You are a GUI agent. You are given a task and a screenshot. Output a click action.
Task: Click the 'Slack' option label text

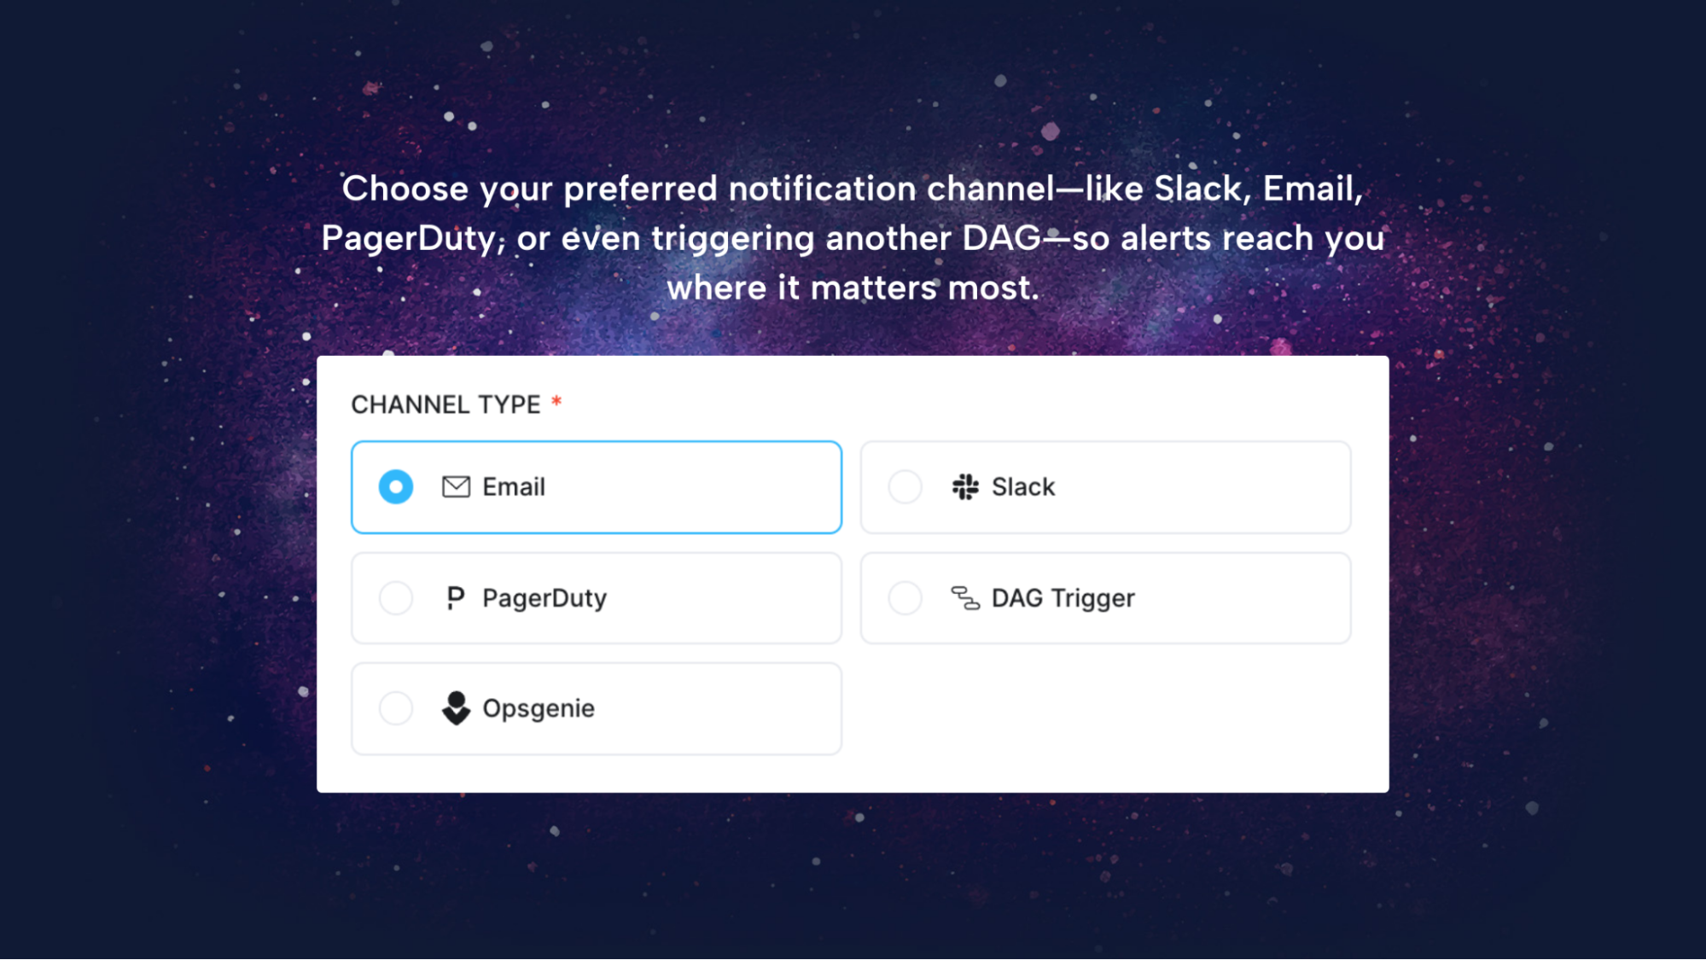[x=1023, y=487]
